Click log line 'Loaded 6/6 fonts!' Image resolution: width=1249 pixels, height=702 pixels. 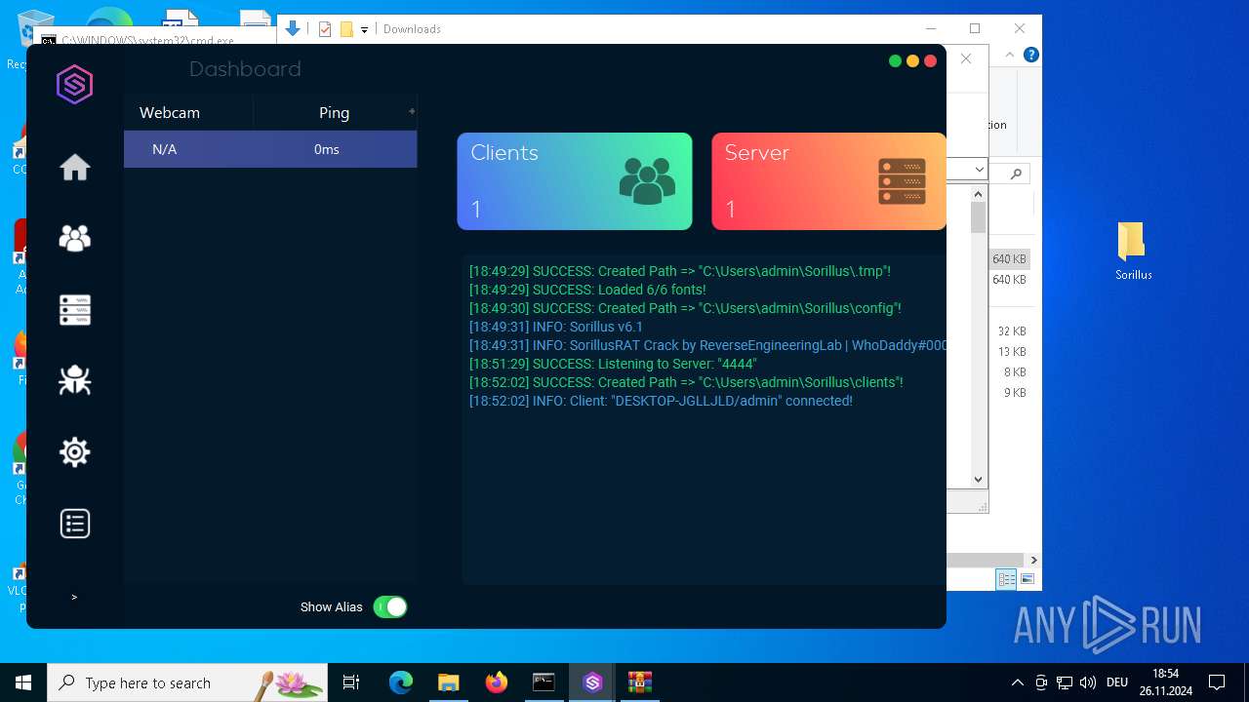click(587, 290)
